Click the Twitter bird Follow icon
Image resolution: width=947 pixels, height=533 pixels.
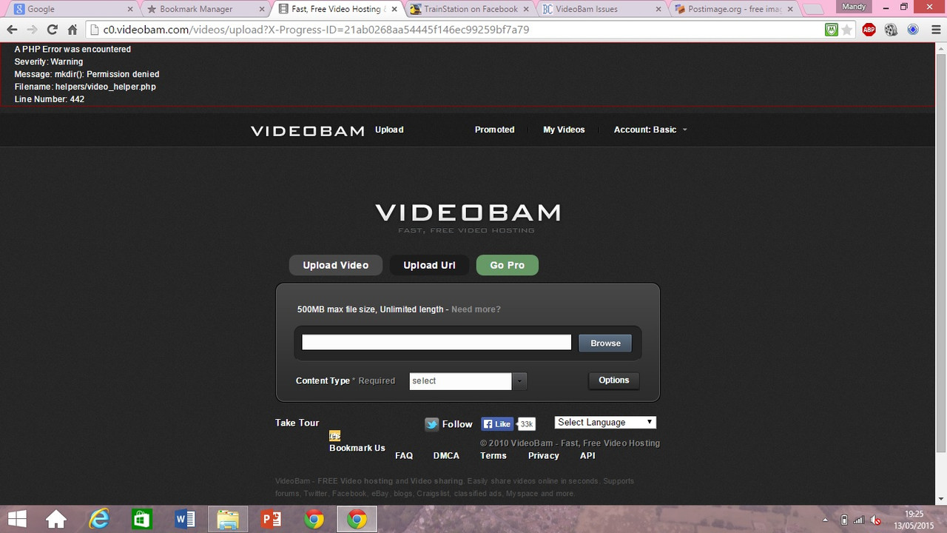pos(431,424)
